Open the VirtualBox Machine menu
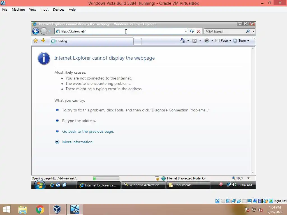The height and width of the screenshot is (215, 287). click(x=18, y=10)
